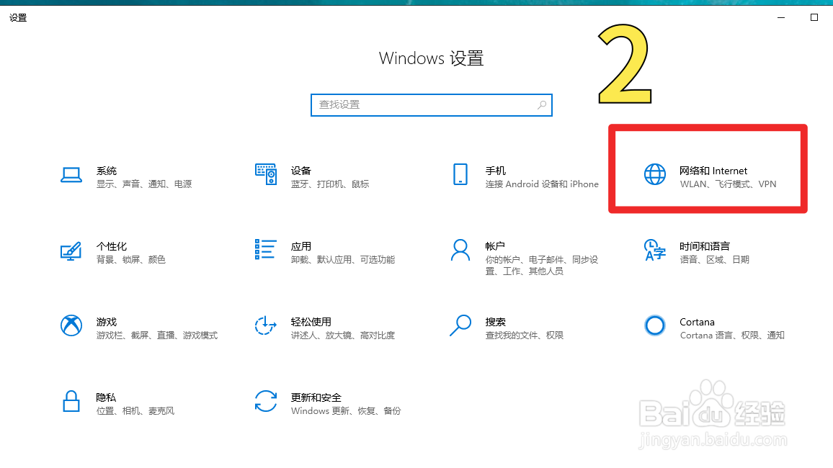This screenshot has width=833, height=468.
Task: Open the 手机 phone icon
Action: point(460,174)
